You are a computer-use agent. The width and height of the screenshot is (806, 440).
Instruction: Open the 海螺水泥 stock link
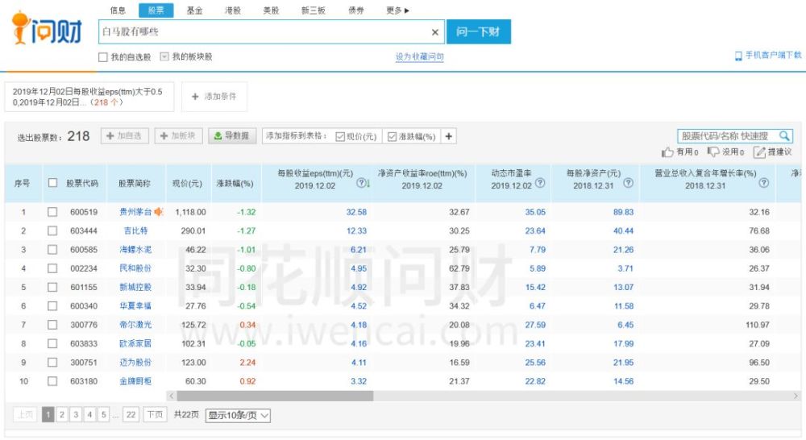(135, 249)
